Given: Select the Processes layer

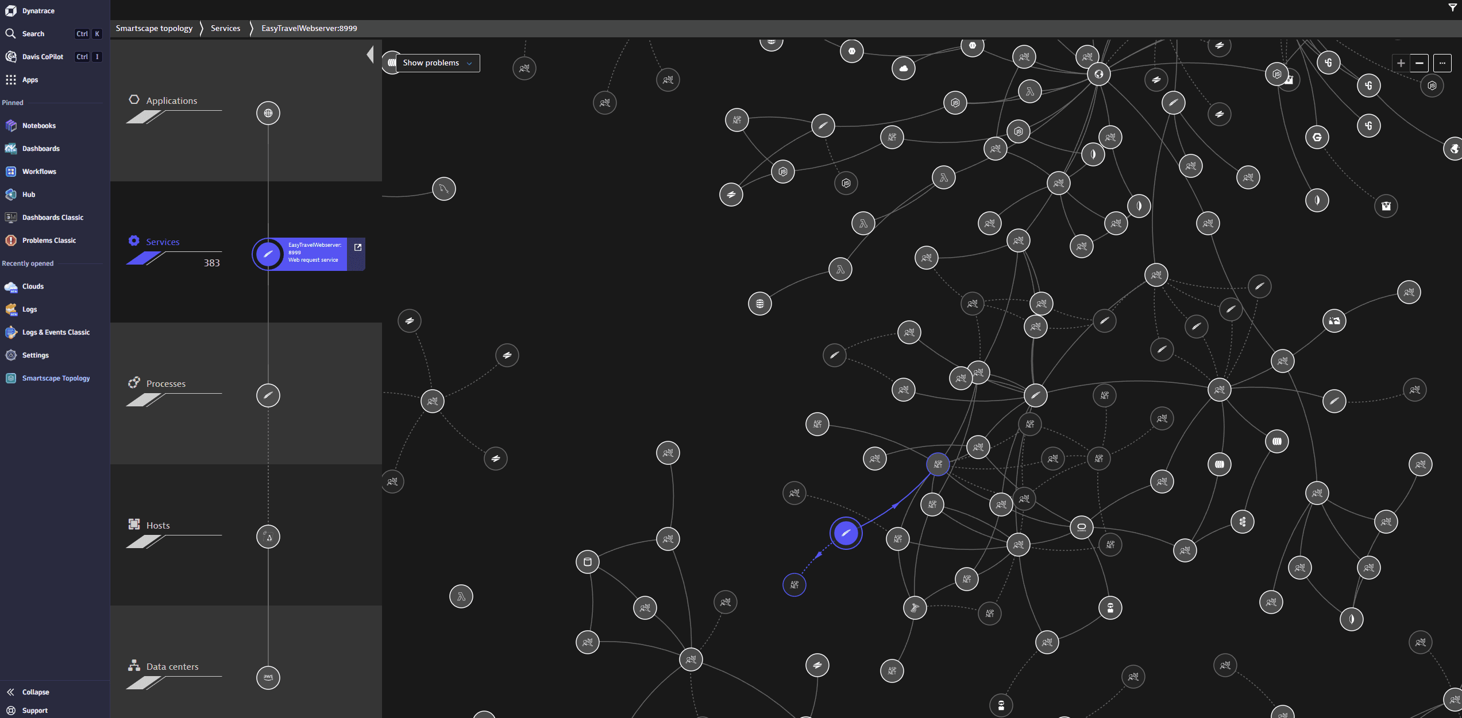Looking at the screenshot, I should point(166,383).
